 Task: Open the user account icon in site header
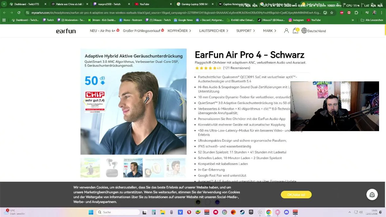286,31
